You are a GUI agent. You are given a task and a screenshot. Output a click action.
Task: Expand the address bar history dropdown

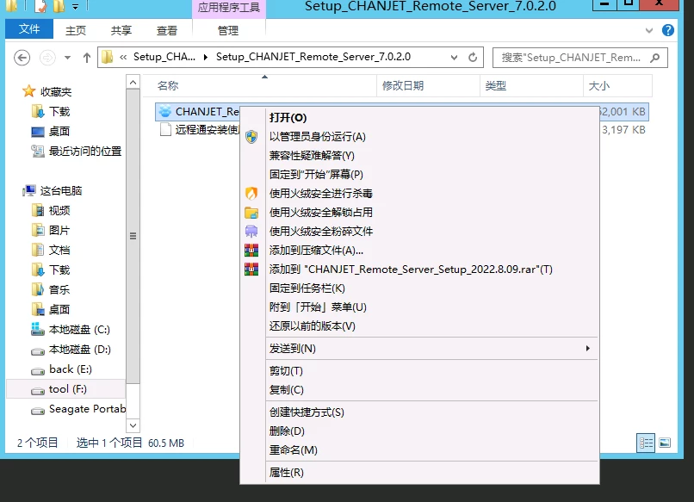coord(454,58)
